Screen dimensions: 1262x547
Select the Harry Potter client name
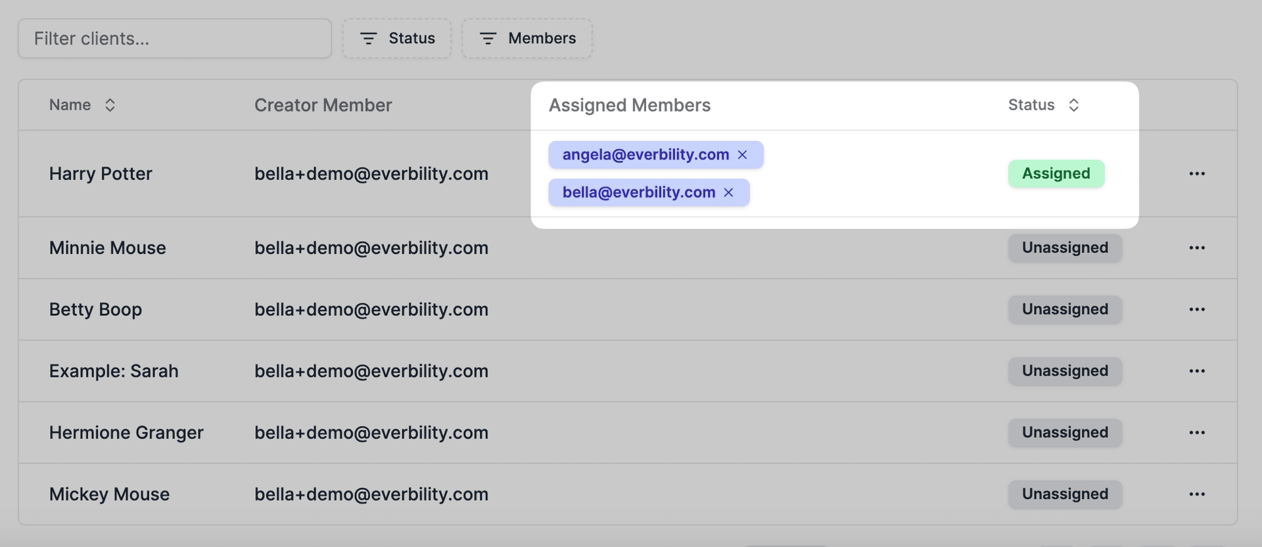[101, 173]
